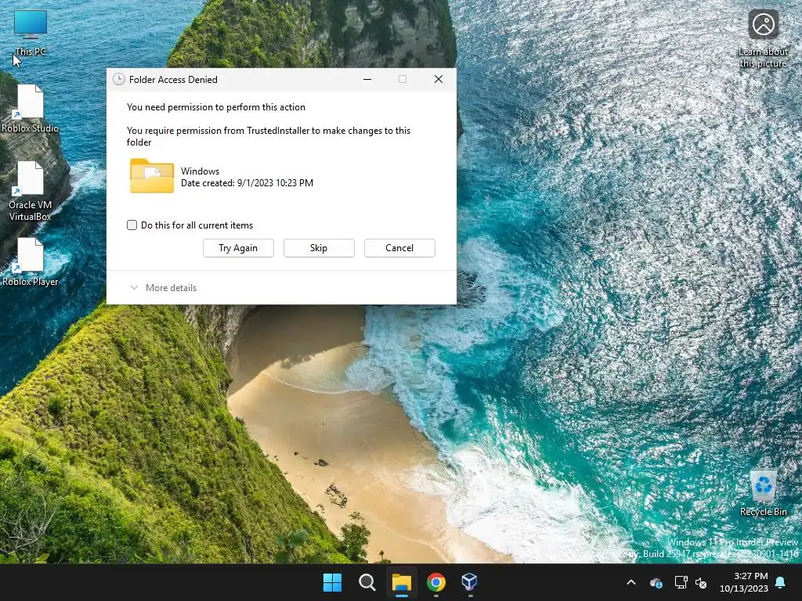Click the Try Again button
Screen dimensions: 802x601
pyautogui.click(x=238, y=248)
